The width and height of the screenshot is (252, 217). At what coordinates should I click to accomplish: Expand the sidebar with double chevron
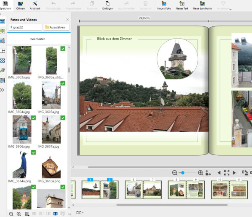click(3, 90)
